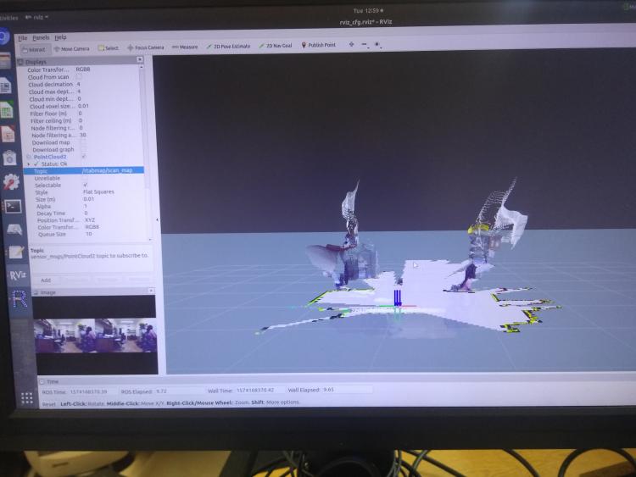Click the RViz icon in the dock
Image resolution: width=636 pixels, height=477 pixels.
(17, 275)
